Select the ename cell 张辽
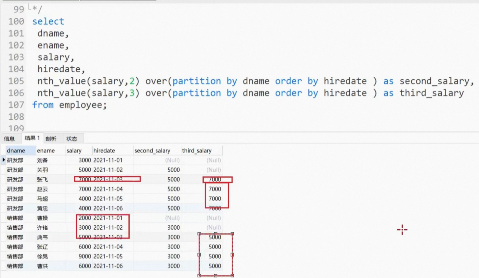This screenshot has height=278, width=479. click(42, 247)
